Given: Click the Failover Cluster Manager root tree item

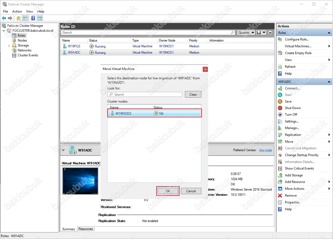Looking at the screenshot, I should click(25, 26).
